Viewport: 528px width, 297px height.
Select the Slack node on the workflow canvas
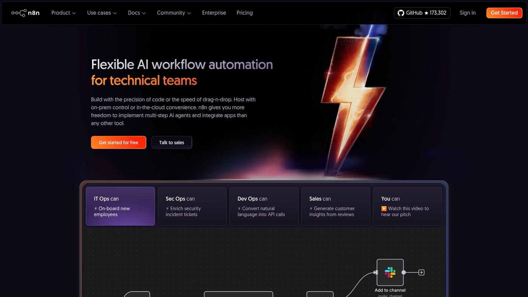(390, 272)
